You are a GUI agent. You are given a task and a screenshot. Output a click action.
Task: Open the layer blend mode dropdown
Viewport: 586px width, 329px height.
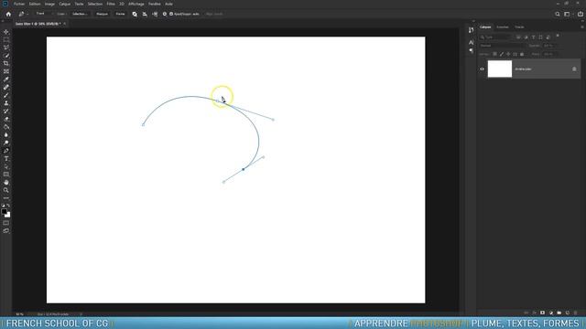pos(503,46)
